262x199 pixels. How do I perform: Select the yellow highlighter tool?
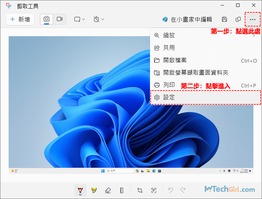(94, 190)
